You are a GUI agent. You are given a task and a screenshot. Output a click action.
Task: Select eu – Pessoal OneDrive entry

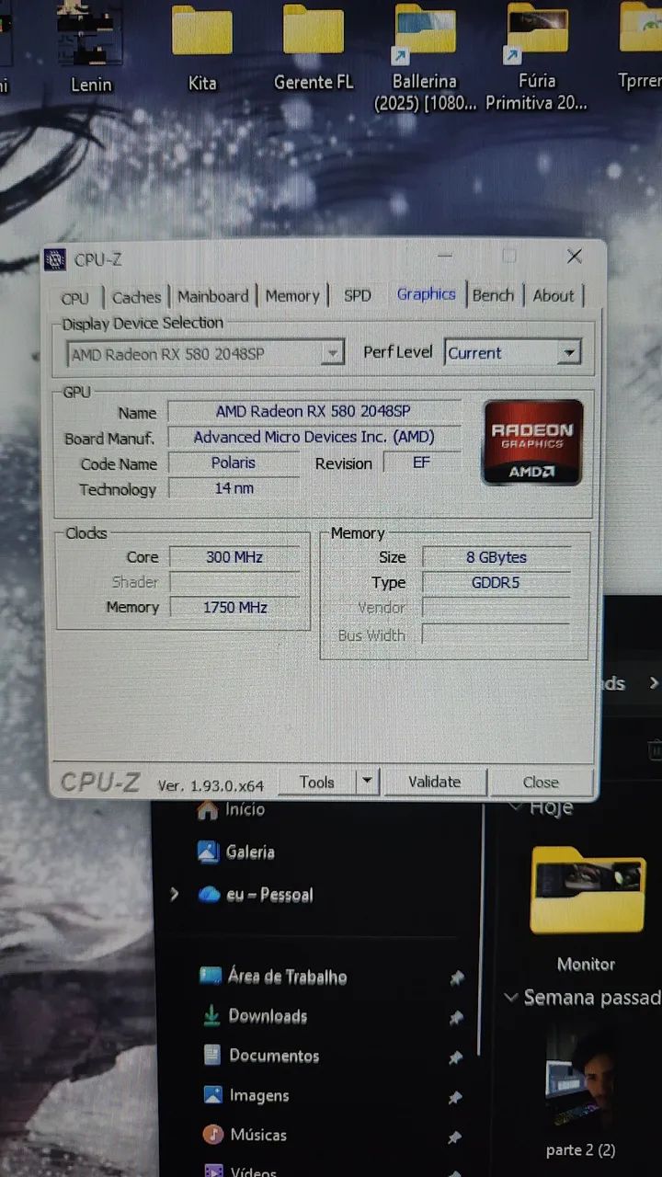[256, 895]
